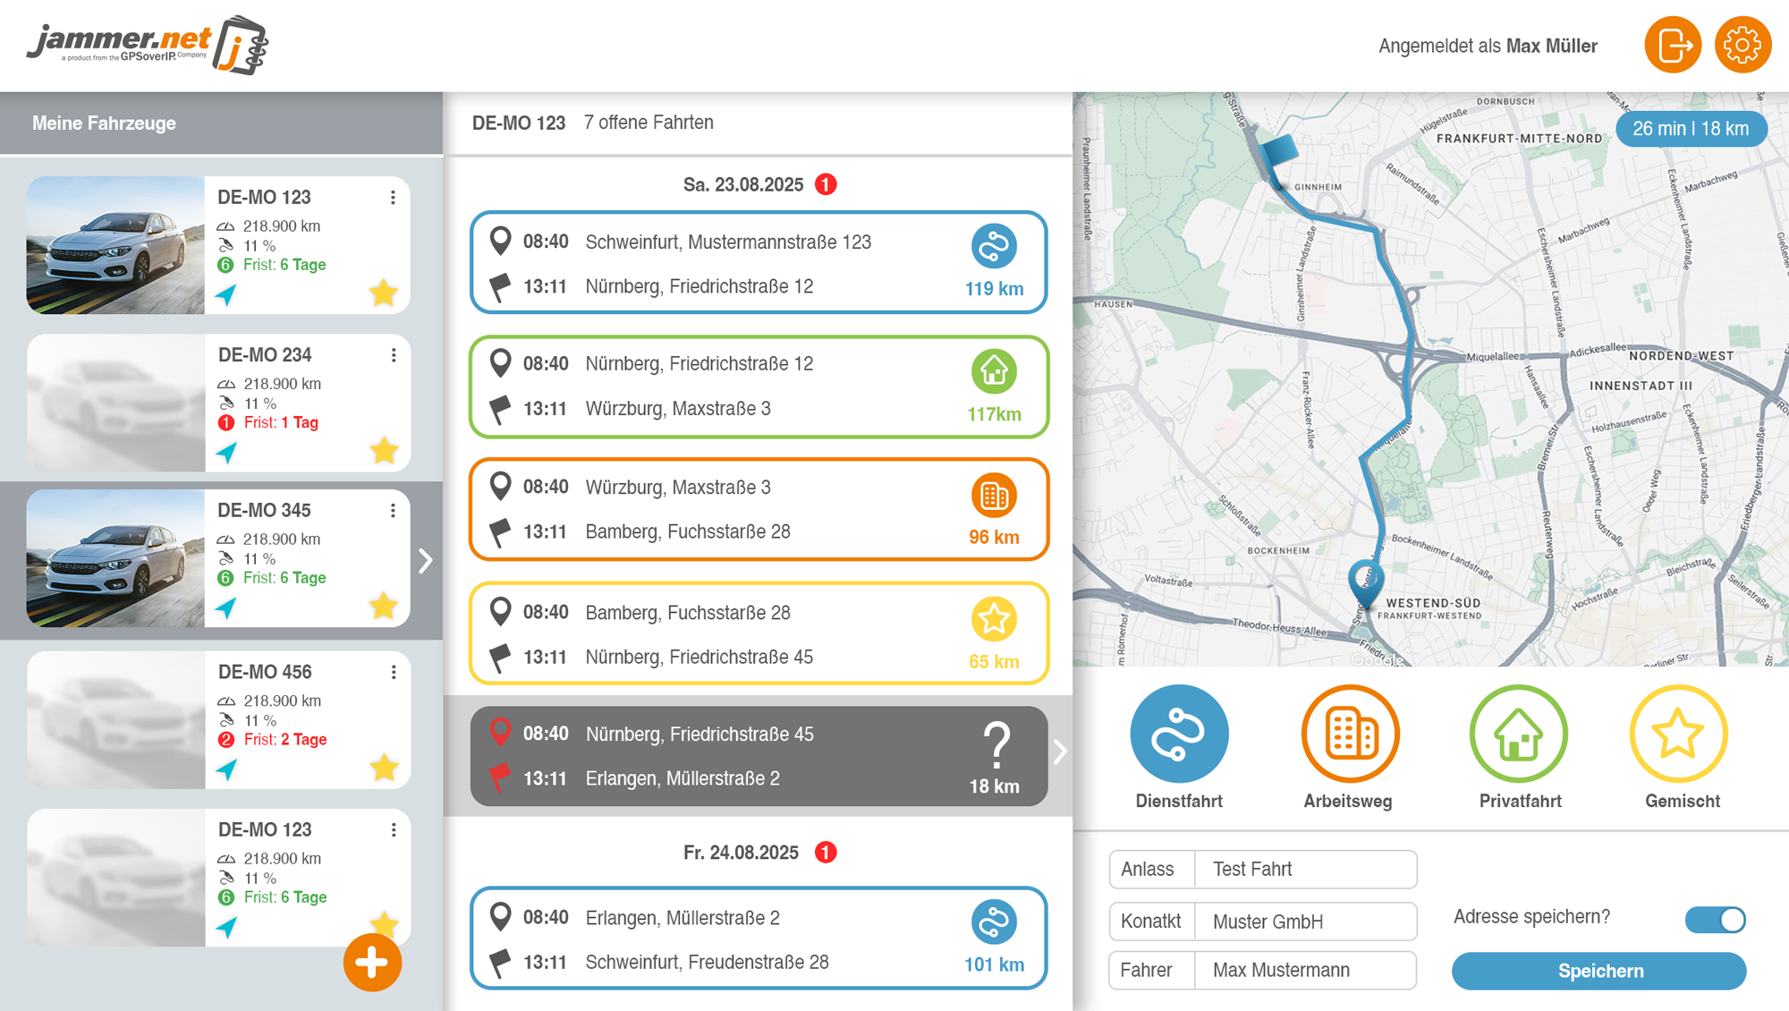The width and height of the screenshot is (1789, 1011).
Task: Click the Anlass input field
Action: coord(1305,870)
